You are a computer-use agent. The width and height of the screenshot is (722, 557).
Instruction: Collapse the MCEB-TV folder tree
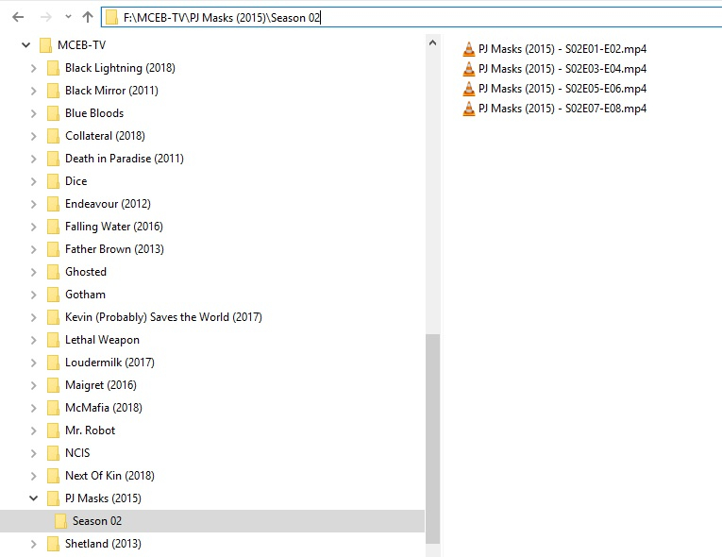[x=25, y=45]
